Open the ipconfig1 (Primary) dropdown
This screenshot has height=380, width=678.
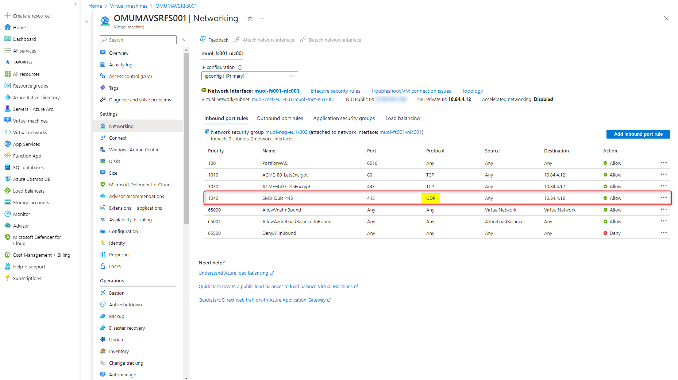(x=250, y=76)
